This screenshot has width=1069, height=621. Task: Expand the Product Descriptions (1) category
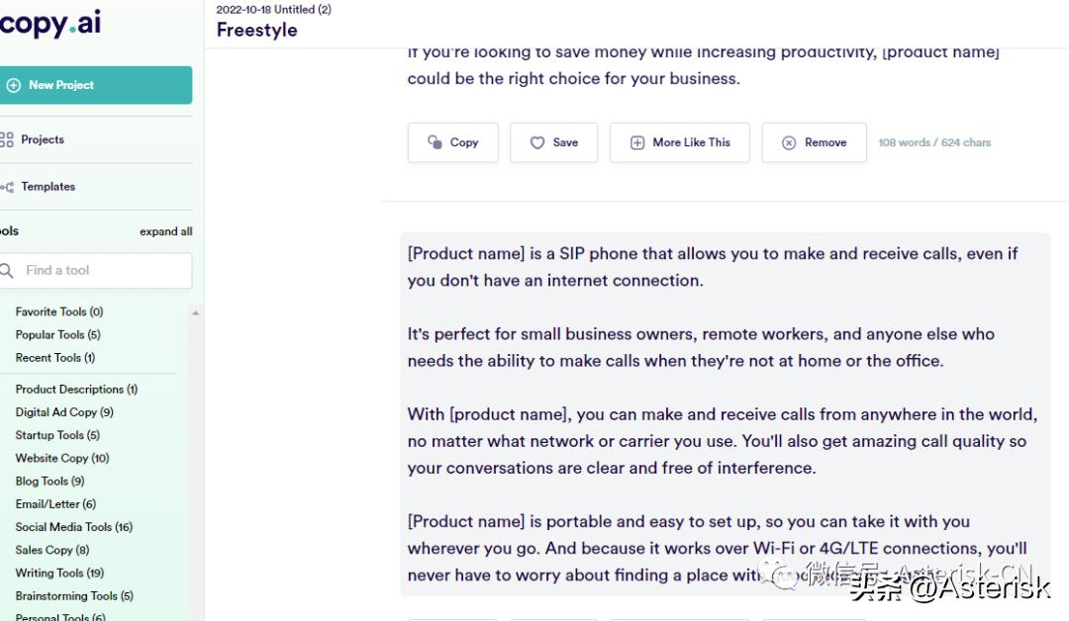pos(76,390)
